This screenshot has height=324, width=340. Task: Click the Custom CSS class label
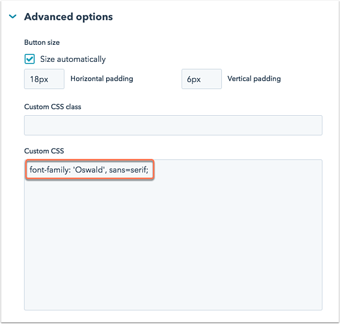tap(52, 107)
